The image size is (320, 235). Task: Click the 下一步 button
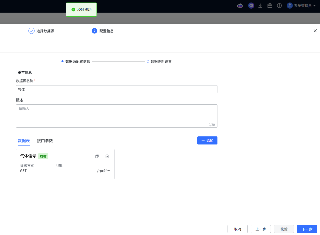click(x=307, y=229)
